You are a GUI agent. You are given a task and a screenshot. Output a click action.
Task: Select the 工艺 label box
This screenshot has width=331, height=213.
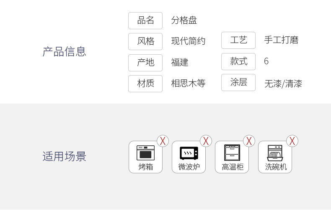[238, 40]
